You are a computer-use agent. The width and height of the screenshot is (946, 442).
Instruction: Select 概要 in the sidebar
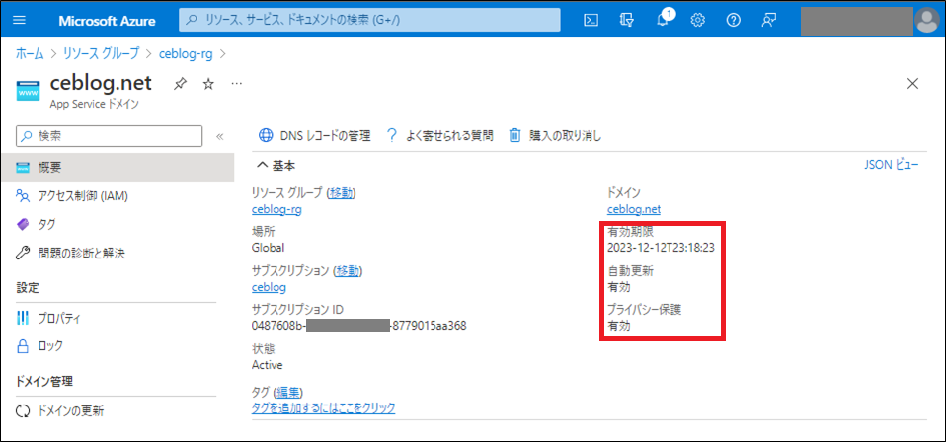(118, 167)
